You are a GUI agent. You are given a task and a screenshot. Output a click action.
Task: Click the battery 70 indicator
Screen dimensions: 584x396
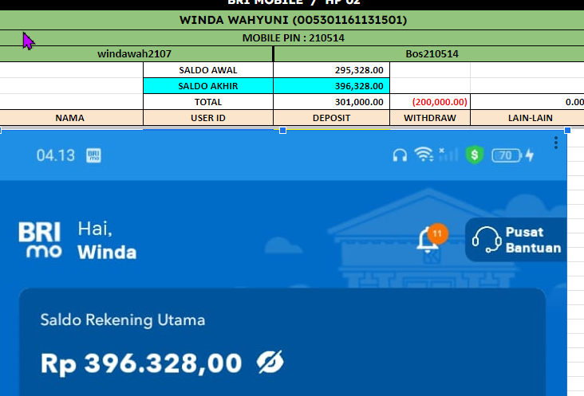pyautogui.click(x=507, y=155)
